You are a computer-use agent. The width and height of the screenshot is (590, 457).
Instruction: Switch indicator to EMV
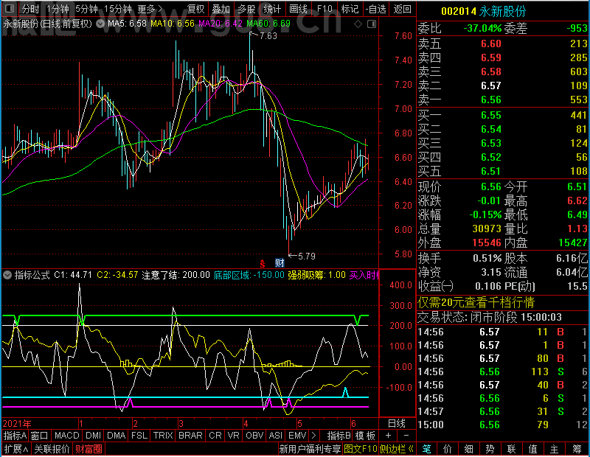(297, 436)
